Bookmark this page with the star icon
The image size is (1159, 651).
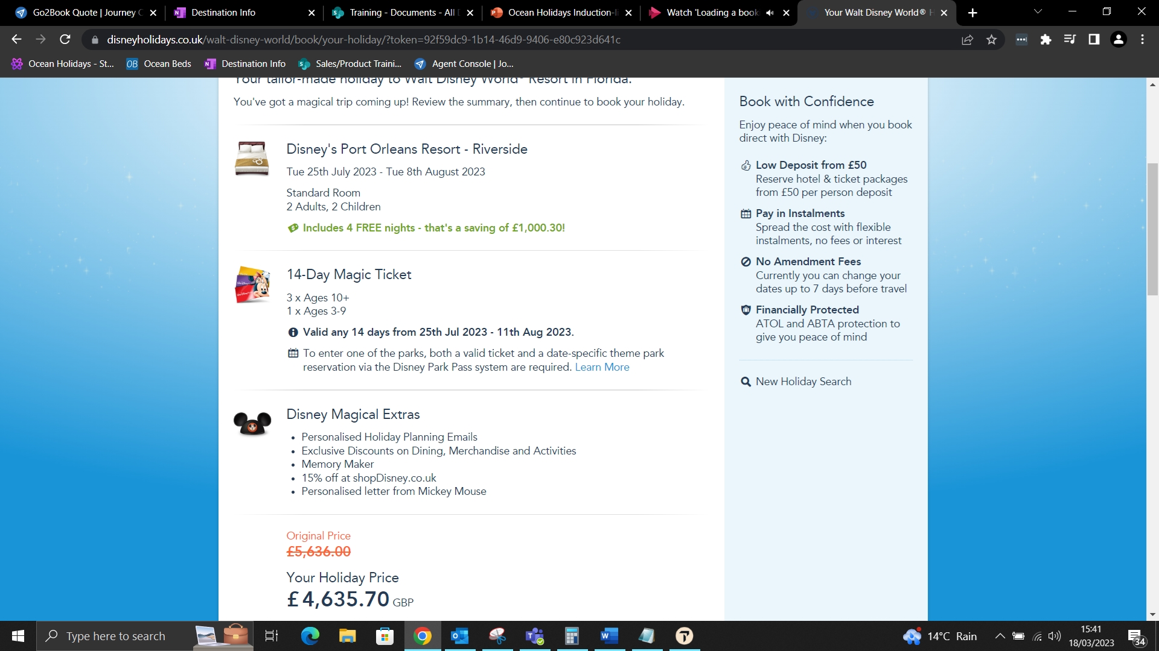(991, 40)
